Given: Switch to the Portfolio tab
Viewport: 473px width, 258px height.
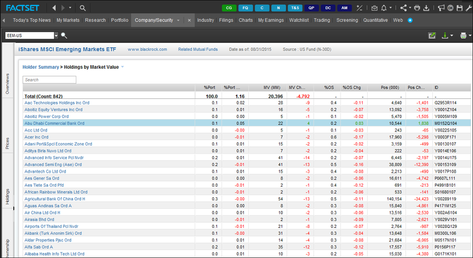Looking at the screenshot, I should (x=119, y=20).
